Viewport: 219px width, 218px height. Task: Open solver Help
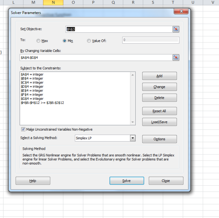coord(33,181)
